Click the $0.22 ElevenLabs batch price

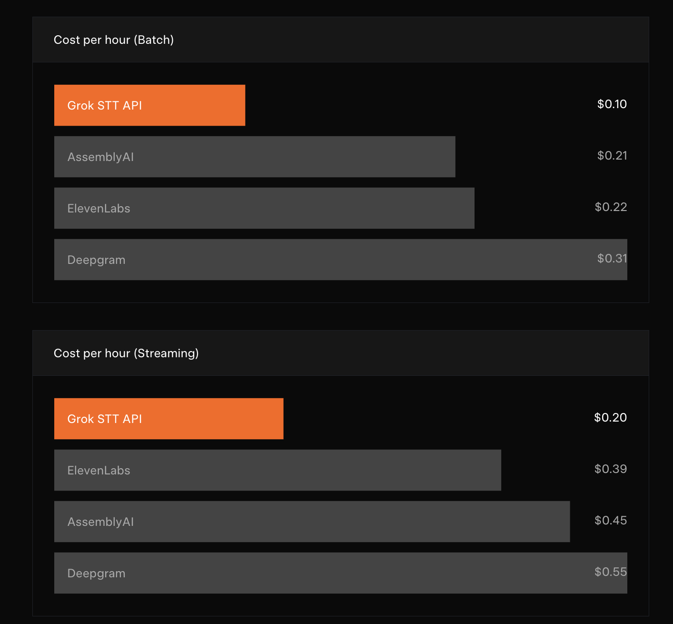coord(611,207)
